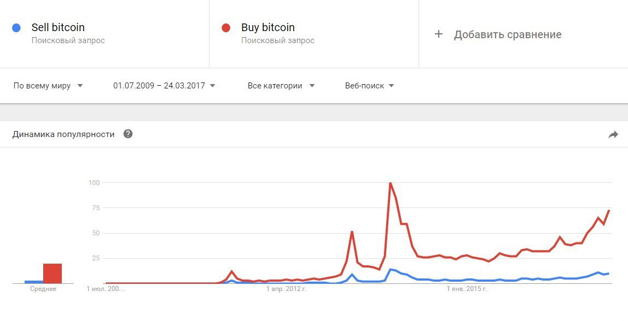
Task: Open the help question mark icon
Action: coord(128,134)
